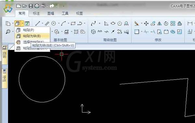Select the Circle drawing tool
Viewport: 195px width, 123px height.
coord(54,23)
